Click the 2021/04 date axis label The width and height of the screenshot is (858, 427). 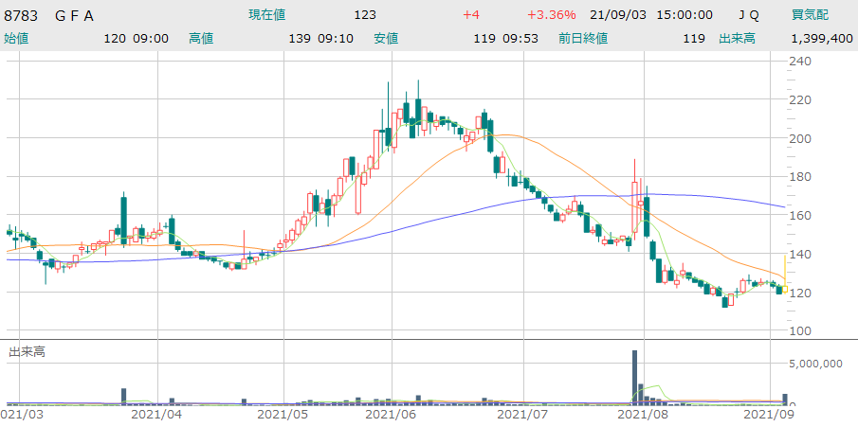coord(155,415)
